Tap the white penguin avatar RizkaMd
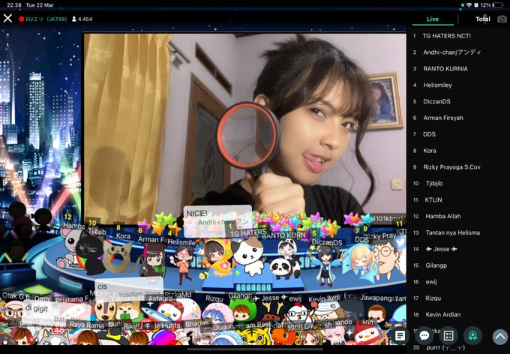The image size is (510, 354). (169, 310)
